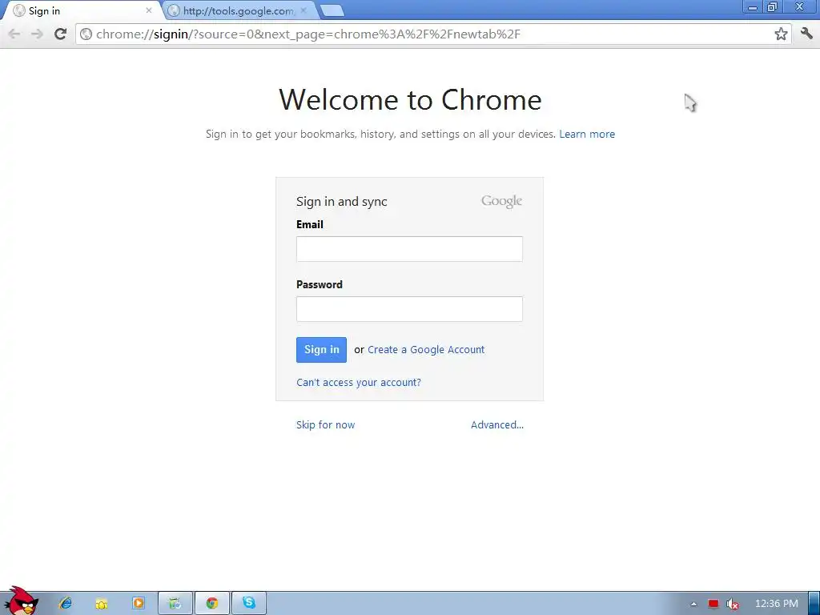Click the Chrome icon in the taskbar
Viewport: 820px width, 615px height.
pyautogui.click(x=211, y=603)
